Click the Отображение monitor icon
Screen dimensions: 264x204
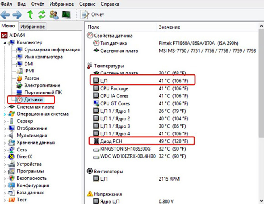[11, 128]
